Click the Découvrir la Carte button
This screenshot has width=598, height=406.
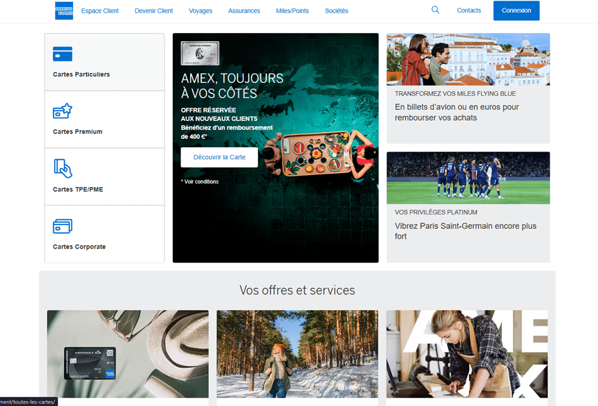219,157
